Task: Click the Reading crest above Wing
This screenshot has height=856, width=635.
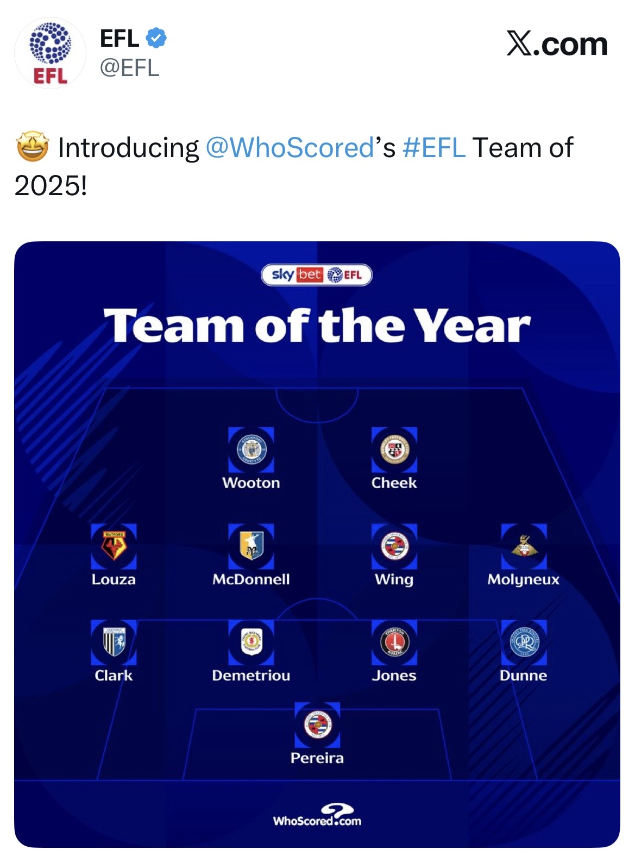Action: pos(394,546)
